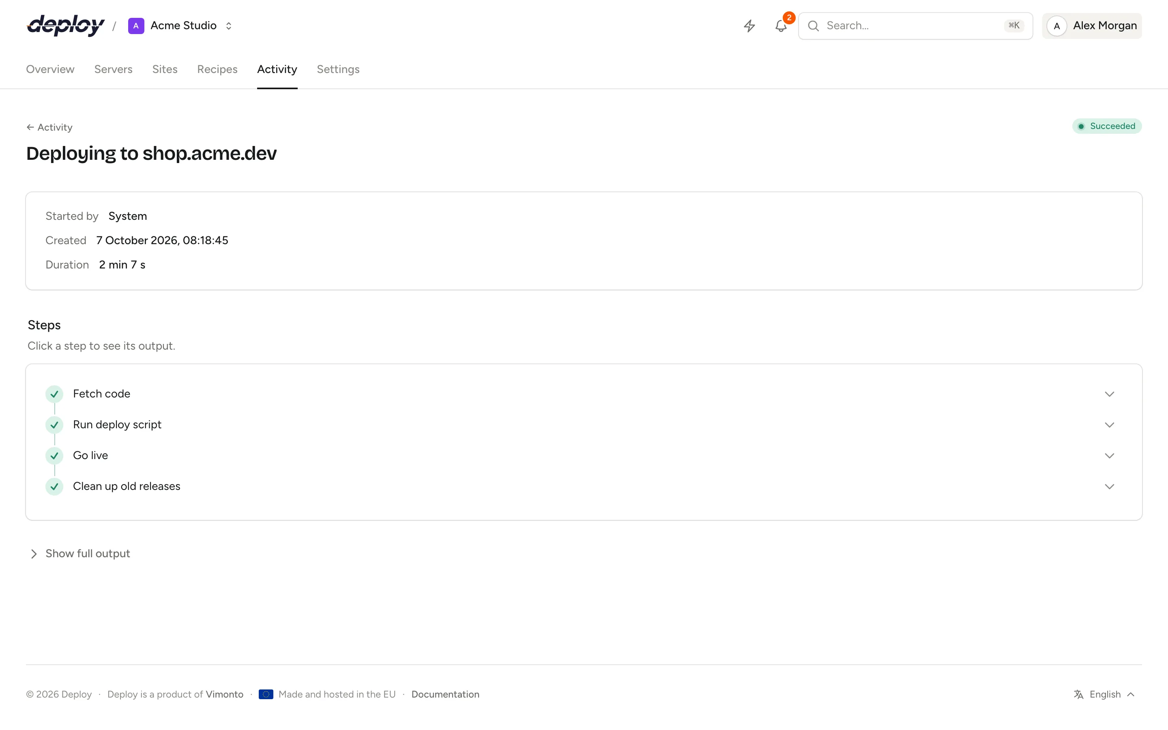Click the translate icon next to English
The width and height of the screenshot is (1168, 730).
tap(1079, 694)
